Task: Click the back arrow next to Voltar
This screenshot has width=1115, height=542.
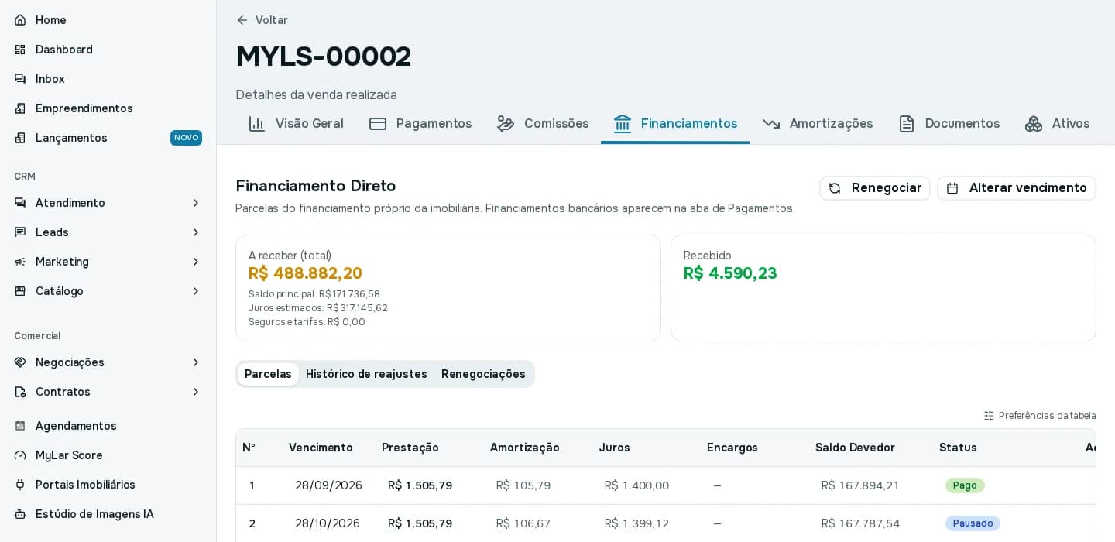Action: tap(242, 20)
